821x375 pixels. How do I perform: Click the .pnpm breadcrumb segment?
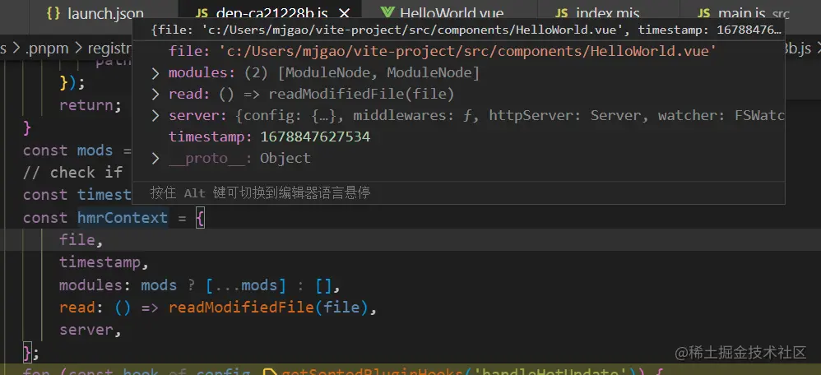[x=47, y=49]
